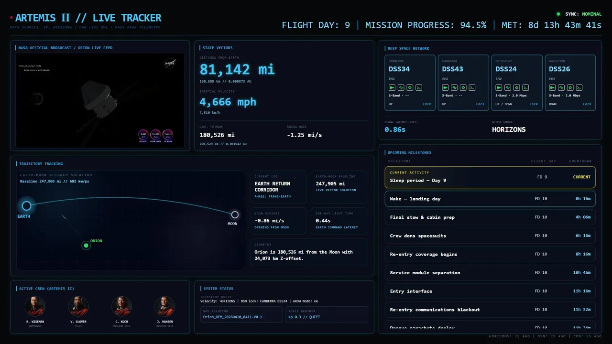Viewport: 612px width, 344px height.
Task: Click the DSS43 waveform signal icon
Action: point(454,87)
